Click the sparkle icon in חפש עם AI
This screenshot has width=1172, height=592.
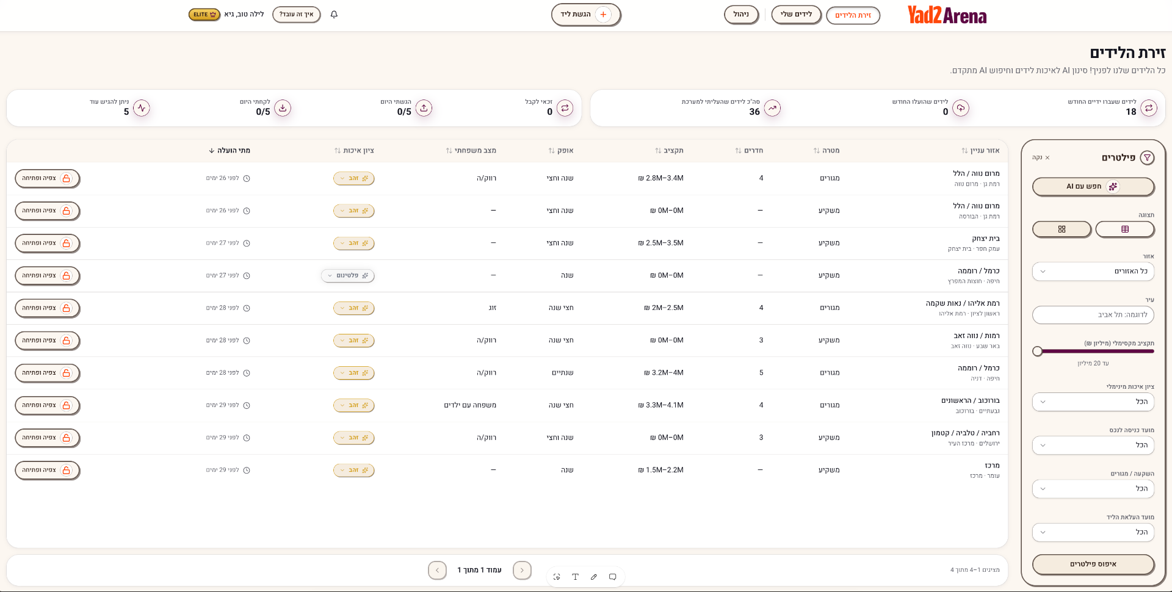click(x=1113, y=187)
